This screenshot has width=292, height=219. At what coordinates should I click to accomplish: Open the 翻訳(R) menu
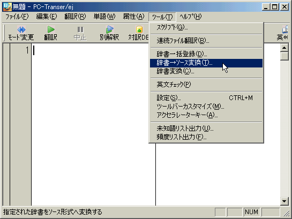(75, 17)
